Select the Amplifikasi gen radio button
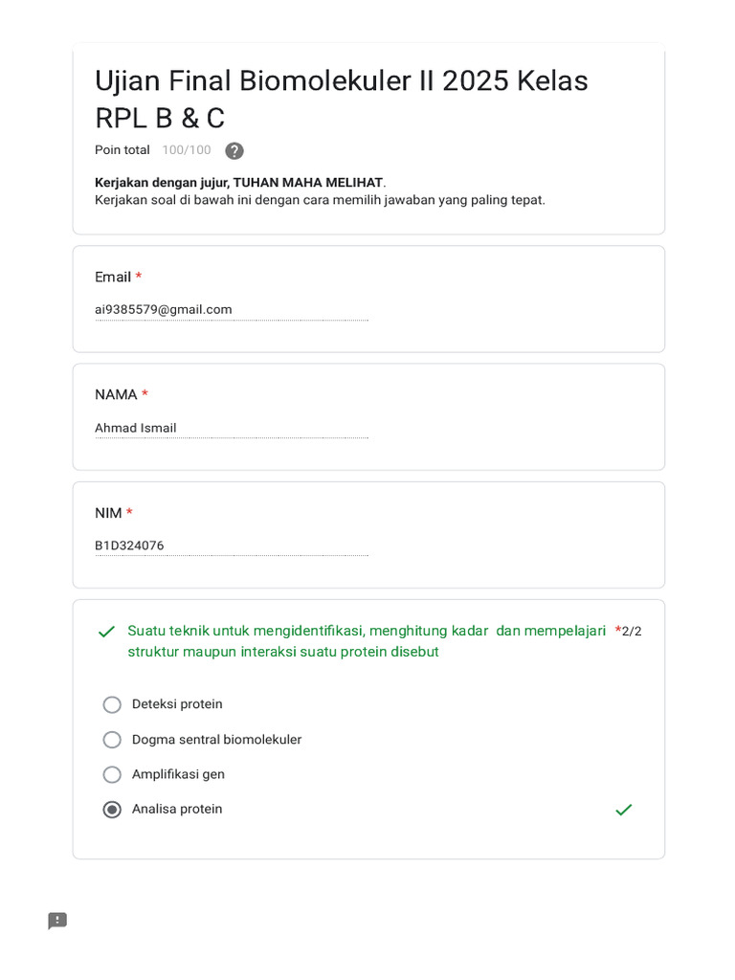 pyautogui.click(x=112, y=775)
